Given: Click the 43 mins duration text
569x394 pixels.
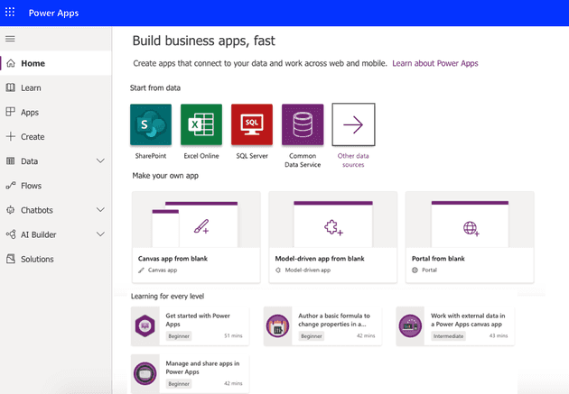Looking at the screenshot, I should pyautogui.click(x=499, y=335).
